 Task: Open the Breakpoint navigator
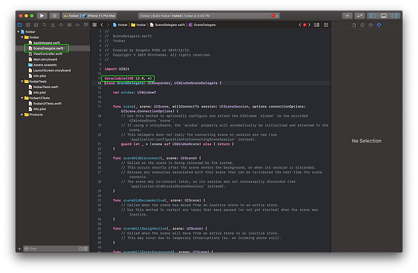point(78,25)
